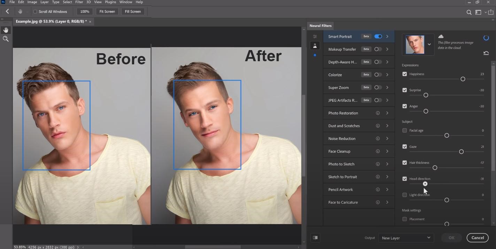This screenshot has height=249, width=496.
Task: Cancel the Neural Filters dialog
Action: click(477, 238)
